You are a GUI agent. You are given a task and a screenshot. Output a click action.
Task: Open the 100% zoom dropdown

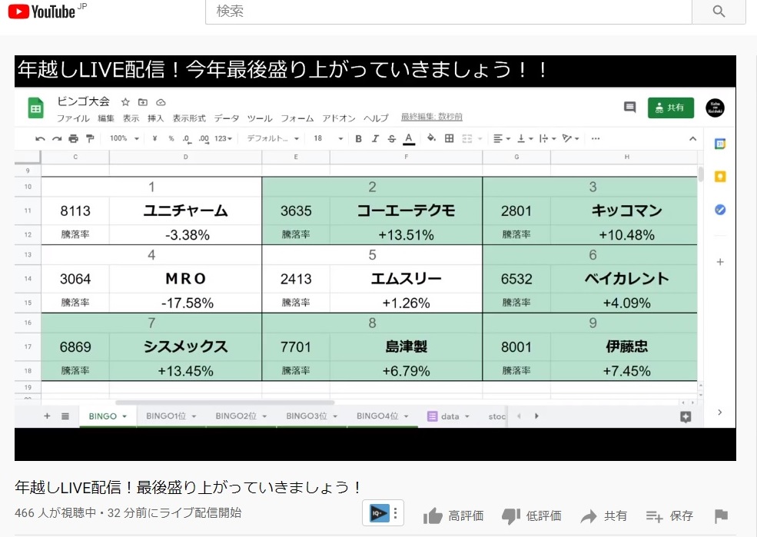(124, 138)
